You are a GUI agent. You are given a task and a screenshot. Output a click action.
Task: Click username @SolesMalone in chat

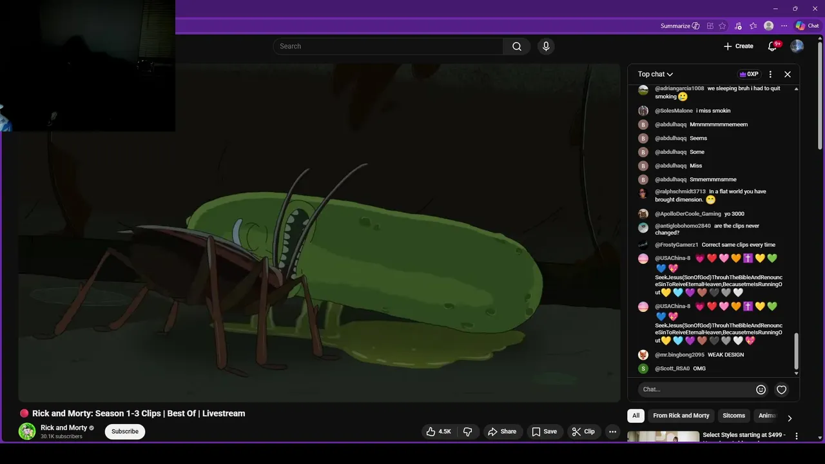click(x=674, y=111)
